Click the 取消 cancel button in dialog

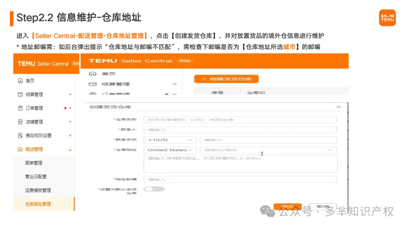coord(323,206)
